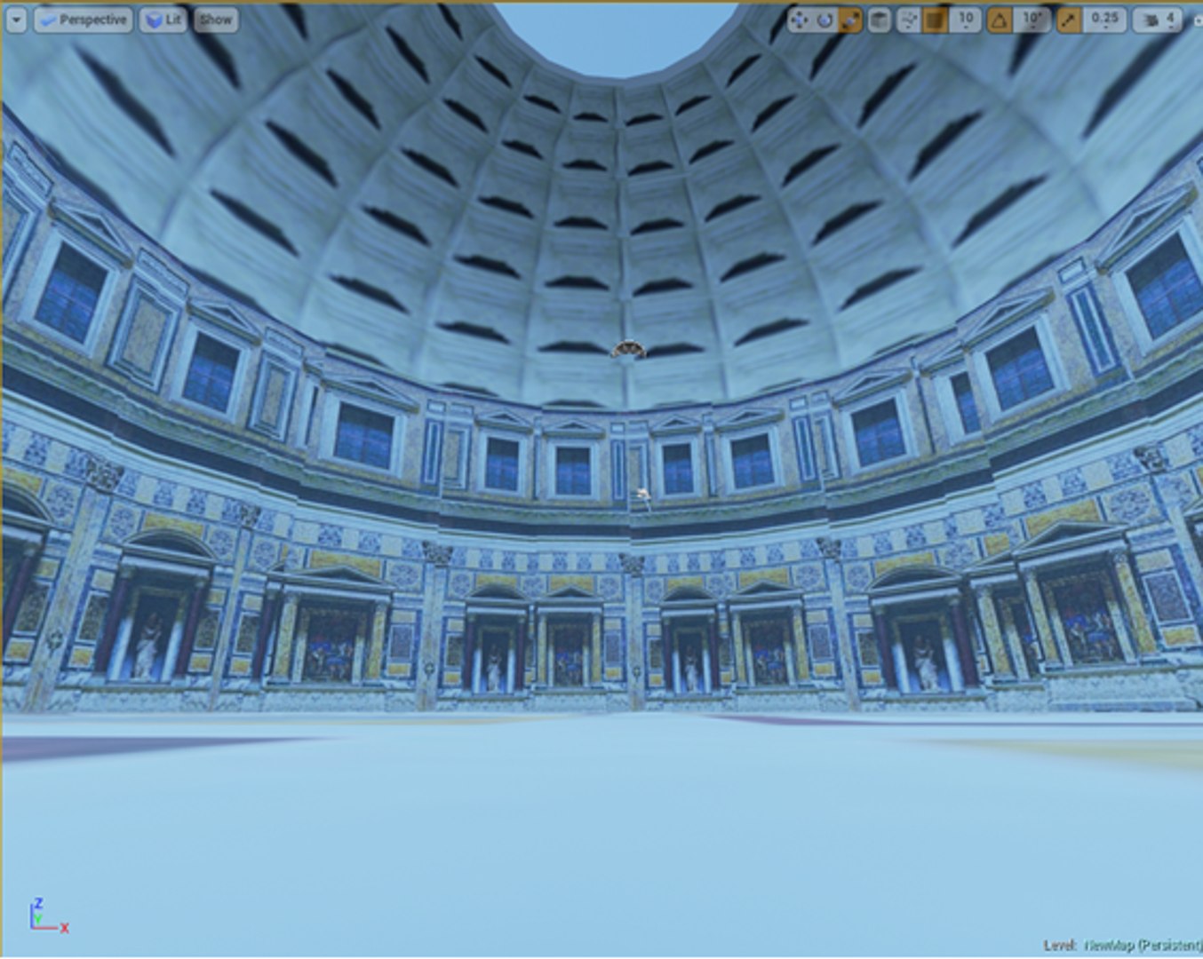Open the scale snap 0.25 dropdown

coord(1104,20)
